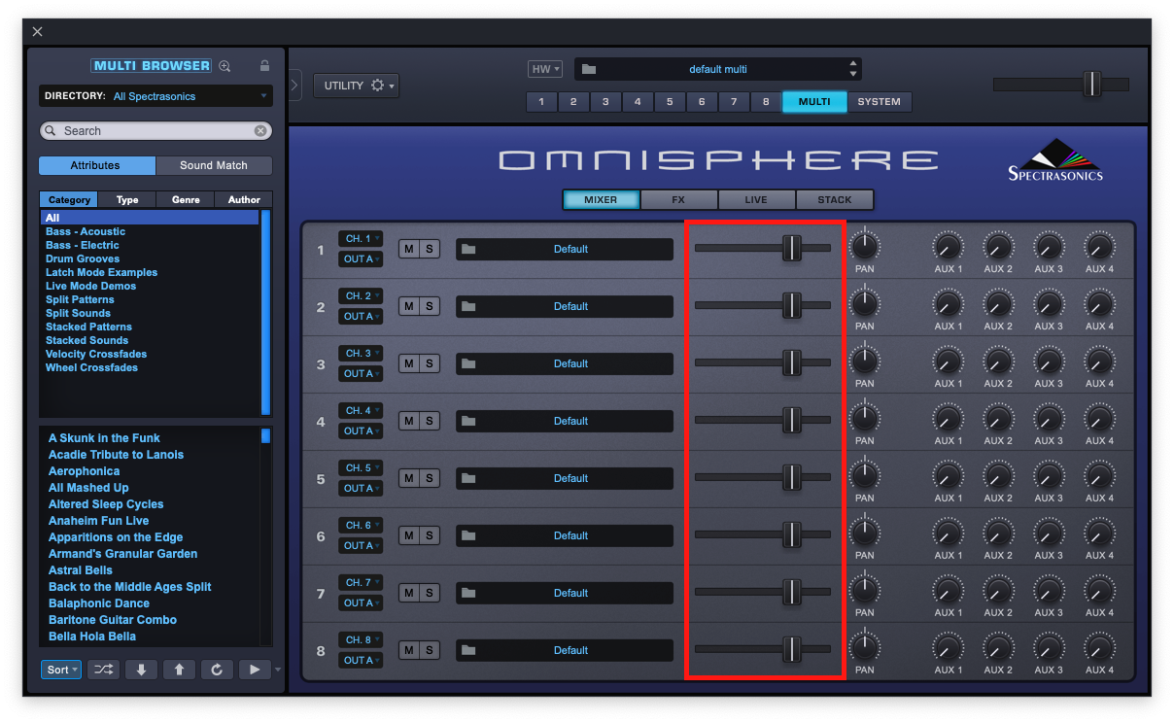Solo mixer channel 3
Image resolution: width=1174 pixels, height=723 pixels.
click(x=430, y=363)
